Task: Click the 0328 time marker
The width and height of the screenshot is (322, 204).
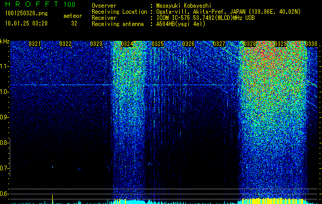Action: 250,43
